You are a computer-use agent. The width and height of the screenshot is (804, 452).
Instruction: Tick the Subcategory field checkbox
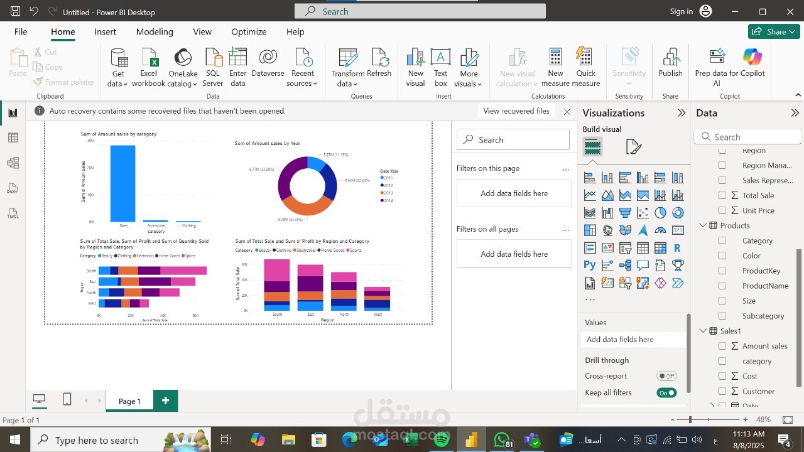pyautogui.click(x=722, y=316)
